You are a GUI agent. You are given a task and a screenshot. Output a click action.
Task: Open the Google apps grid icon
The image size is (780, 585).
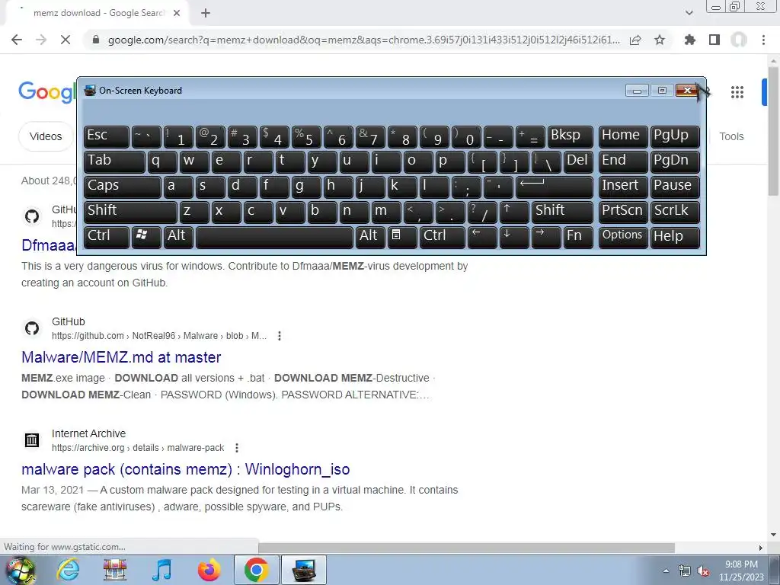pyautogui.click(x=737, y=92)
